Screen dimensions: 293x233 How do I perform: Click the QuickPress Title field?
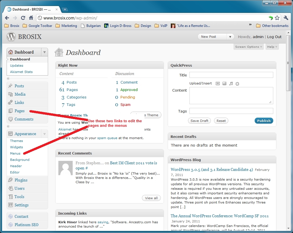pyautogui.click(x=231, y=75)
